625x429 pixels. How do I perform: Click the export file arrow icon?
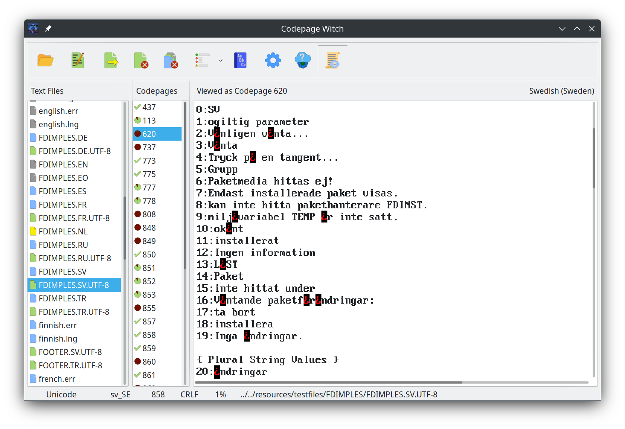click(111, 60)
